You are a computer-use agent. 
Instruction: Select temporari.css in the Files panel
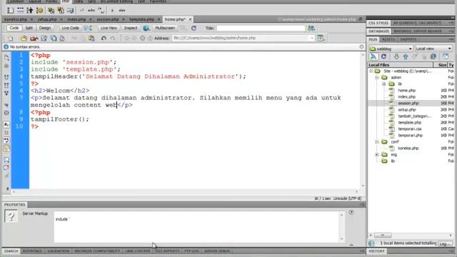coord(409,128)
